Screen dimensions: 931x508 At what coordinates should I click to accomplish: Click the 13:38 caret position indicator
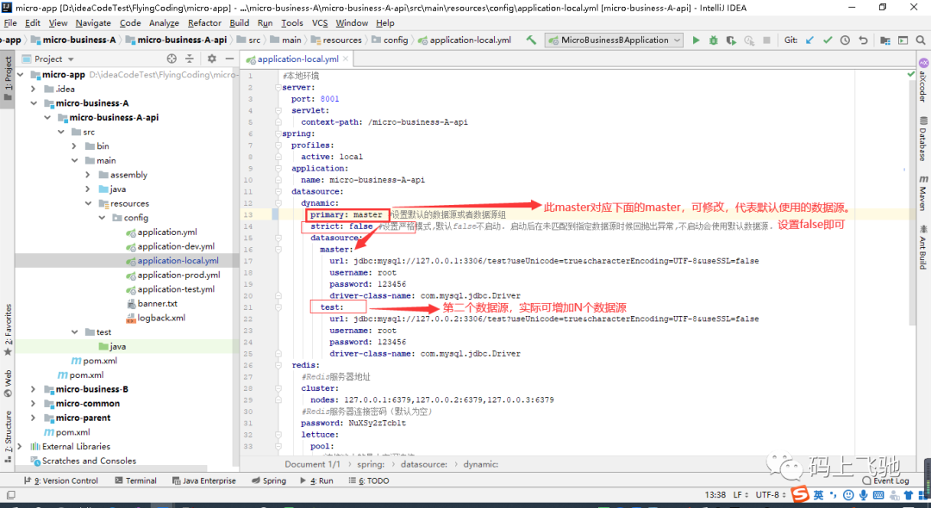pyautogui.click(x=715, y=494)
